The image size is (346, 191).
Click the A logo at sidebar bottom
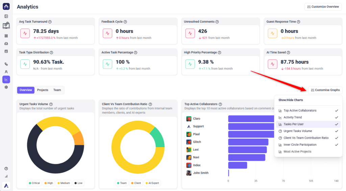pyautogui.click(x=6, y=186)
